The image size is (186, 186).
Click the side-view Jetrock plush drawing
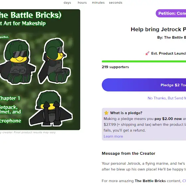coord(54,61)
